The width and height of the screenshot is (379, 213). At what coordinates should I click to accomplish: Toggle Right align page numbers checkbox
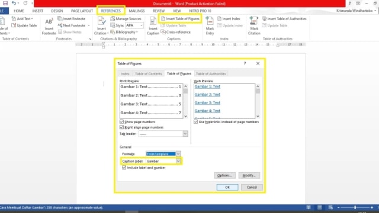(121, 127)
